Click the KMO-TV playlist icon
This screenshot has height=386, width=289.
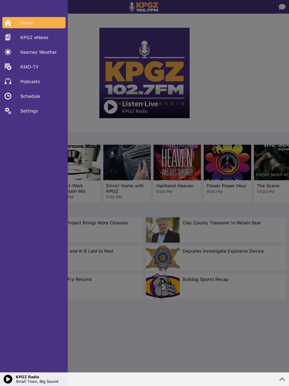(8, 67)
